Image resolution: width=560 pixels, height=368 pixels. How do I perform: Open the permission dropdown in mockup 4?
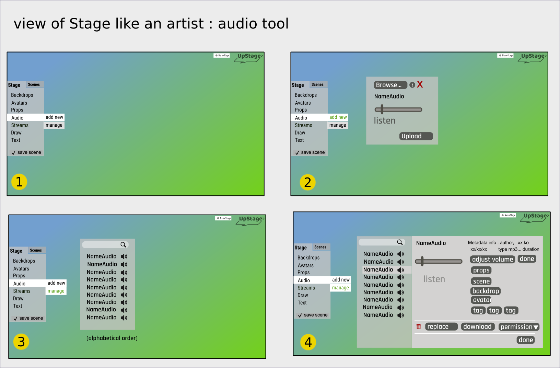coord(519,327)
